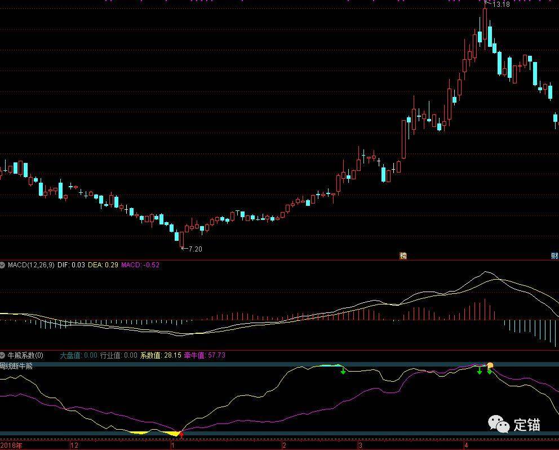Image resolution: width=559 pixels, height=450 pixels.
Task: Click the red buy arrow at the January low
Action: [181, 435]
